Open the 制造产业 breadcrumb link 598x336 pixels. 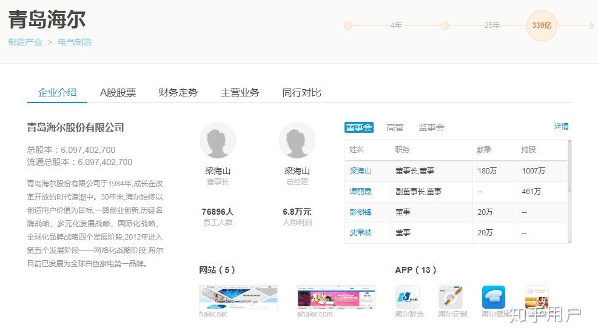point(25,42)
